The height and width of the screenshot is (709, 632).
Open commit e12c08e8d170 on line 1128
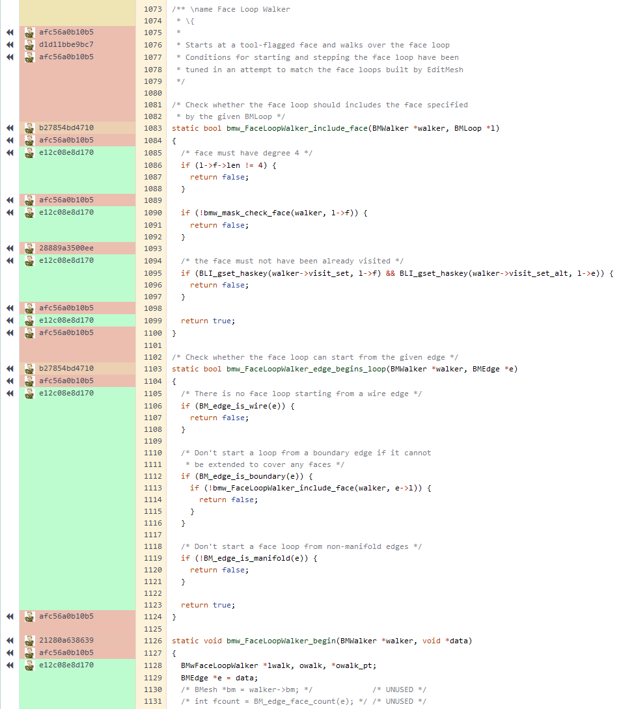[x=66, y=665]
